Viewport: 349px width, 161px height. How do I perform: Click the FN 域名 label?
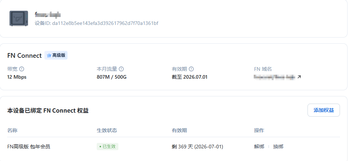(x=263, y=69)
